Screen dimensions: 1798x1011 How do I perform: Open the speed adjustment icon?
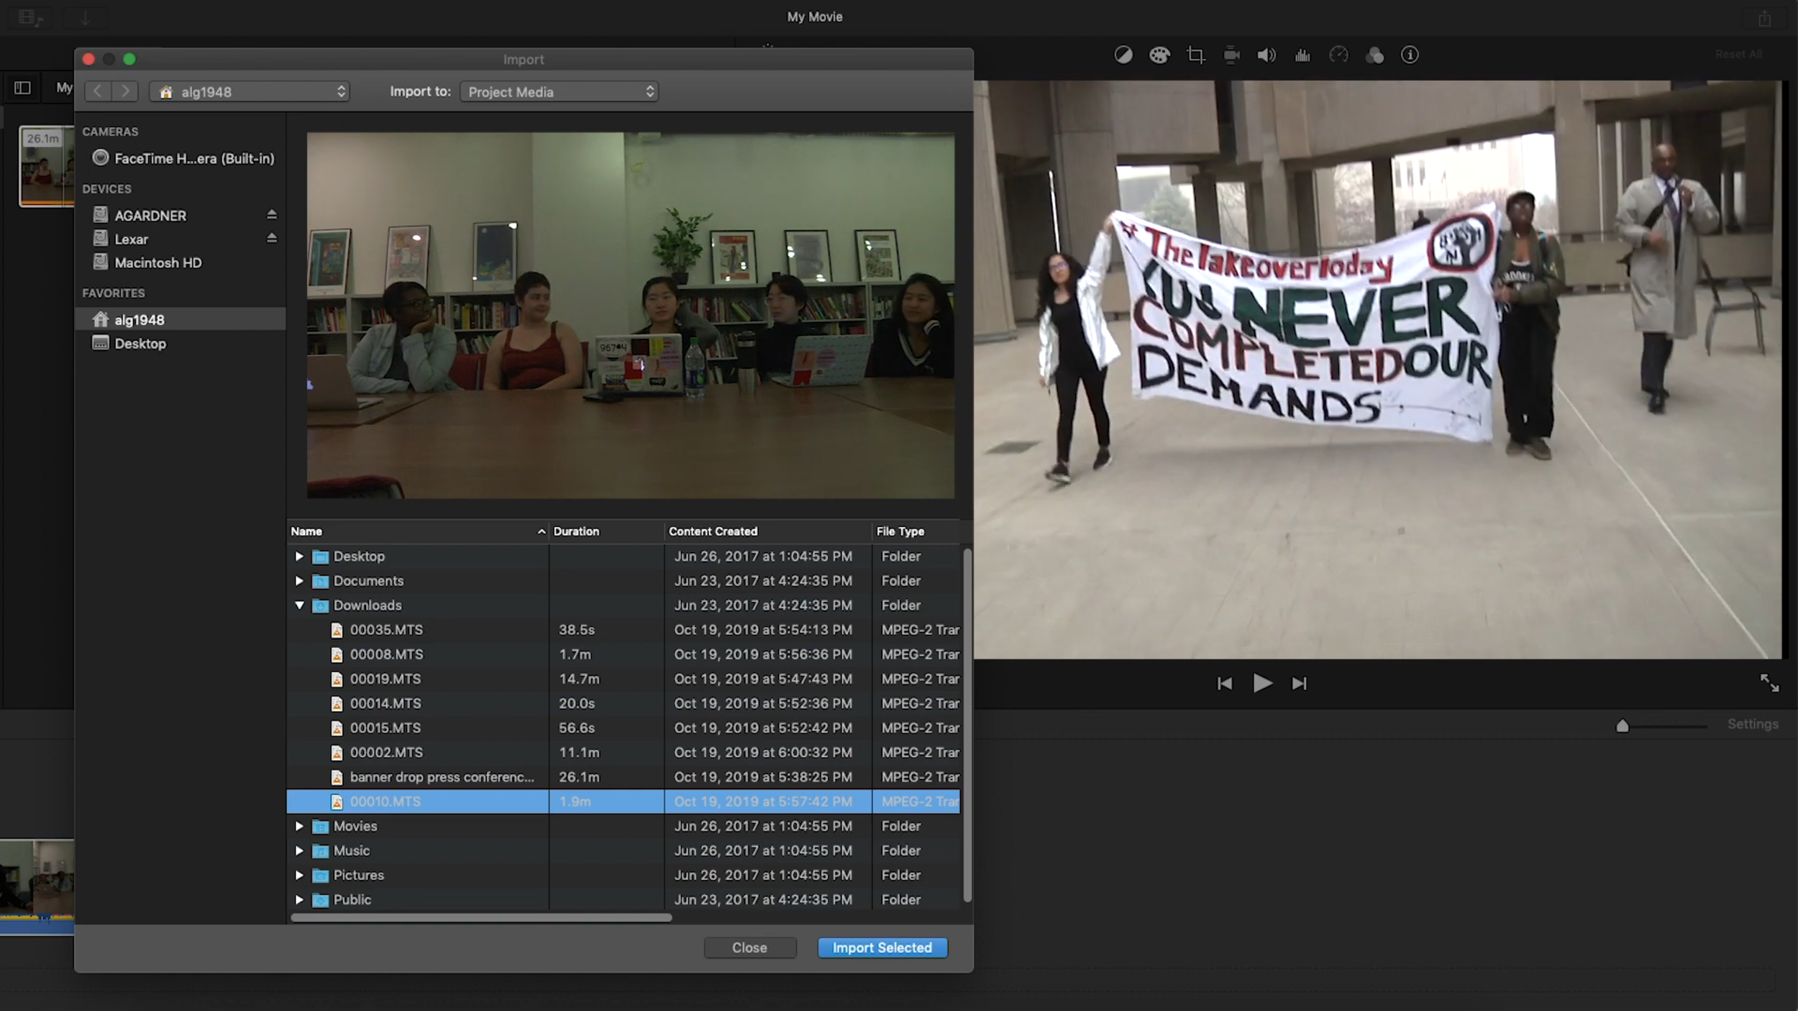tap(1338, 55)
